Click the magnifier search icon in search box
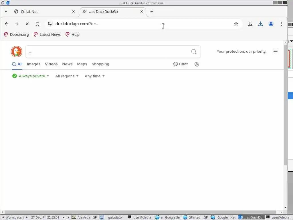Viewport: 293px width, 220px height. pos(194,52)
